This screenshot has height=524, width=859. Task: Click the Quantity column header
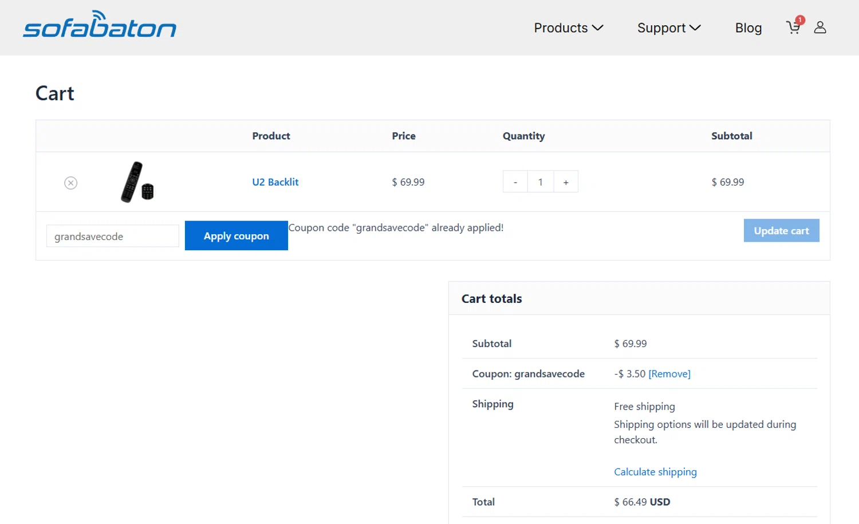(523, 136)
